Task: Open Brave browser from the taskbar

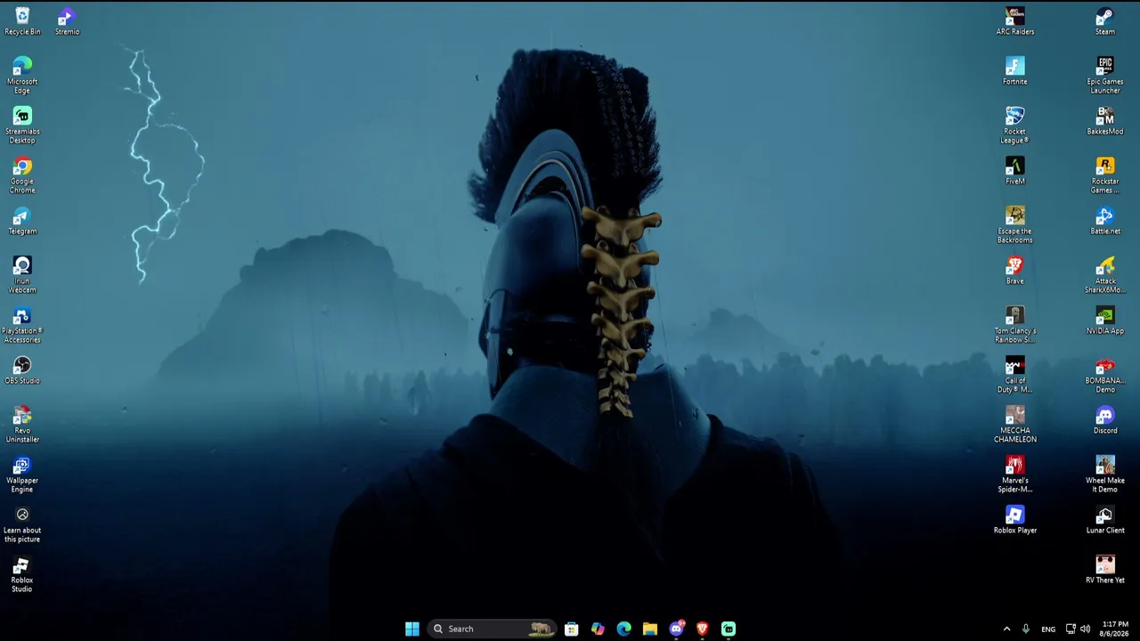Action: coord(702,629)
